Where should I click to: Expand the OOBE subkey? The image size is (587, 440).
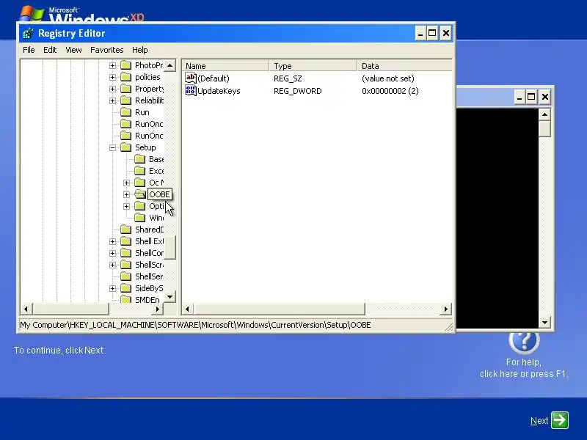(126, 194)
